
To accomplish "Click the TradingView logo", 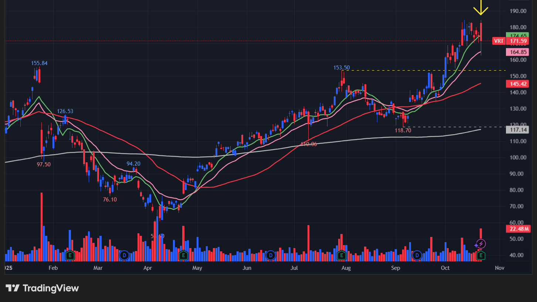I will (x=42, y=288).
